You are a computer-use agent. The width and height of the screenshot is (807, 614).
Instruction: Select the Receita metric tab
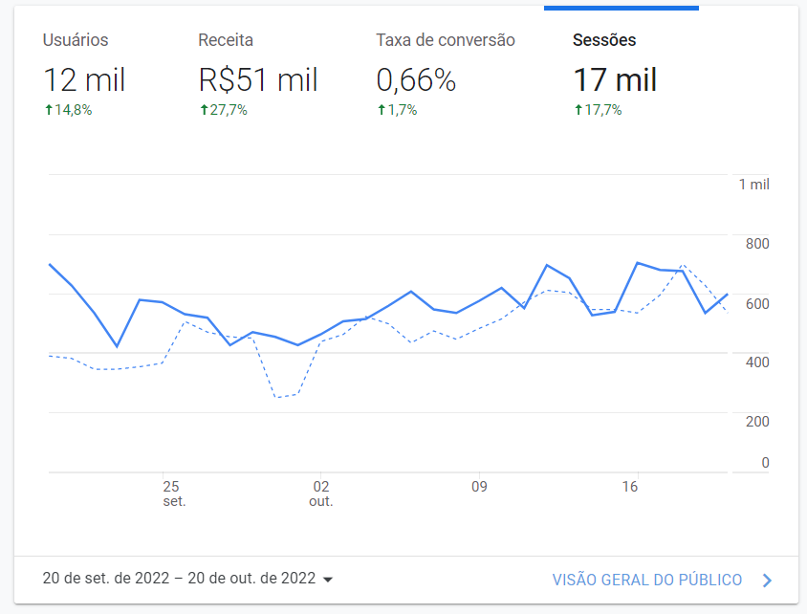pos(226,40)
